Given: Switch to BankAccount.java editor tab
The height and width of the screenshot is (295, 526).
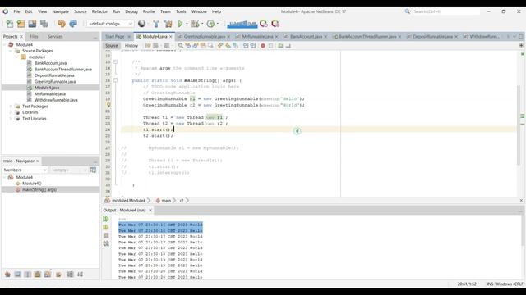Looking at the screenshot, I should coord(306,36).
